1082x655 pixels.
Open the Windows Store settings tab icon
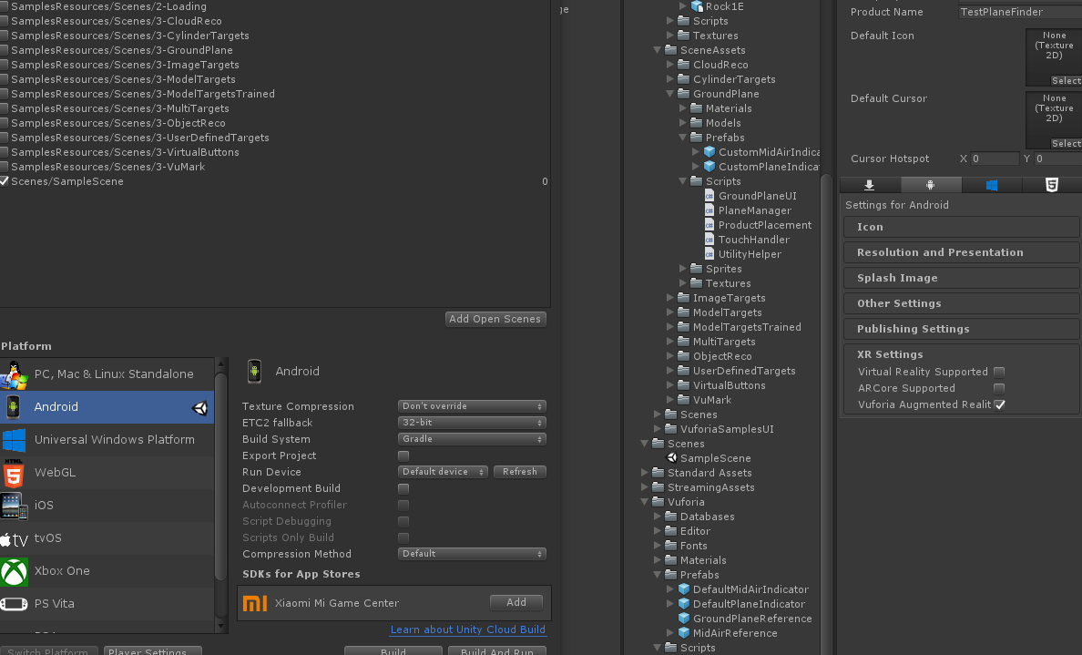992,184
